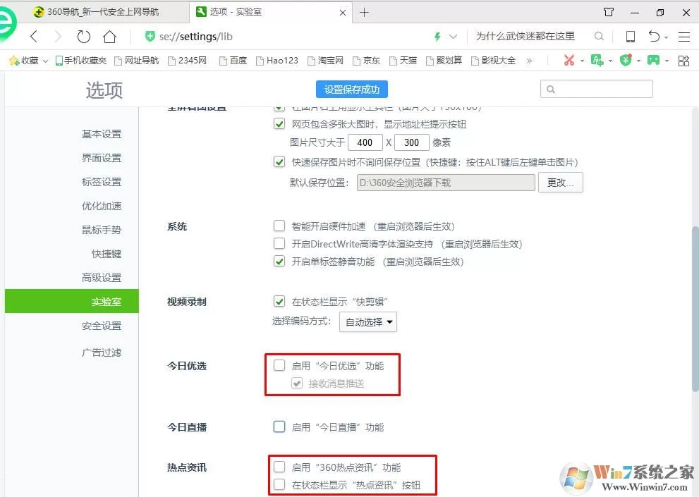This screenshot has height=497, width=699.
Task: Enable 360热点资讯 feature checkbox
Action: pos(279,467)
